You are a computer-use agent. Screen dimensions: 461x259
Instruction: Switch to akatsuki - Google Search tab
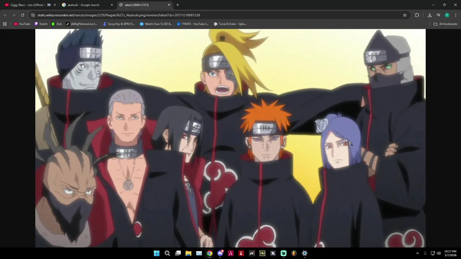pyautogui.click(x=88, y=5)
